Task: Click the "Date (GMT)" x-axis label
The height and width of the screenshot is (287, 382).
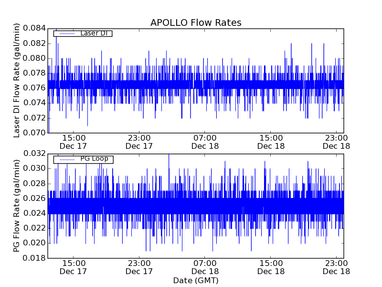Action: pos(196,281)
